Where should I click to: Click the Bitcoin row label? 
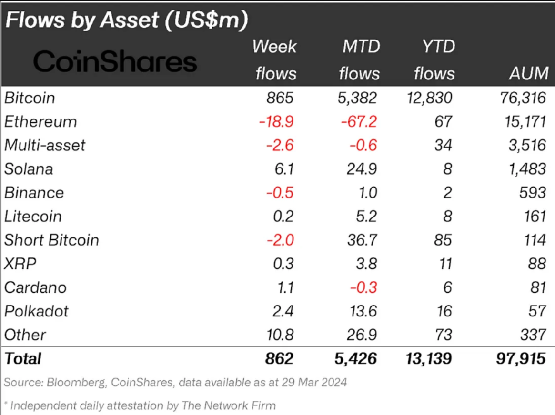pyautogui.click(x=30, y=98)
